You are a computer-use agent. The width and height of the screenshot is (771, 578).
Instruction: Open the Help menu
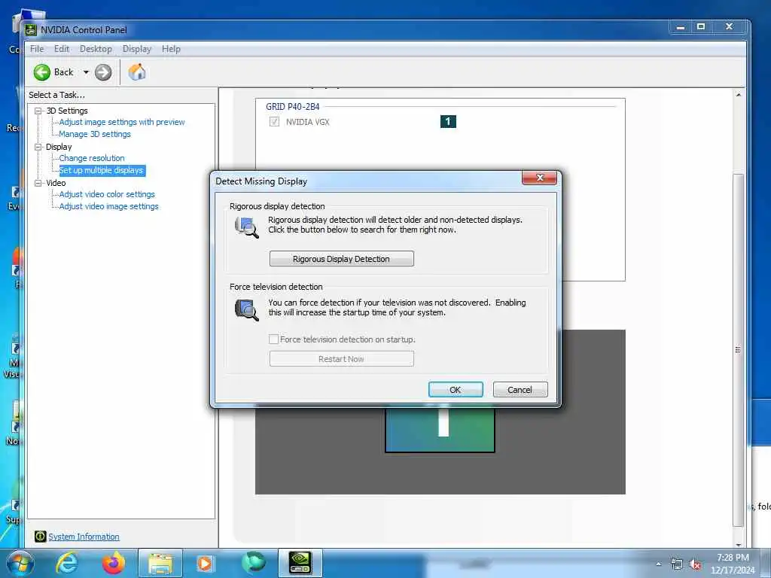tap(171, 49)
